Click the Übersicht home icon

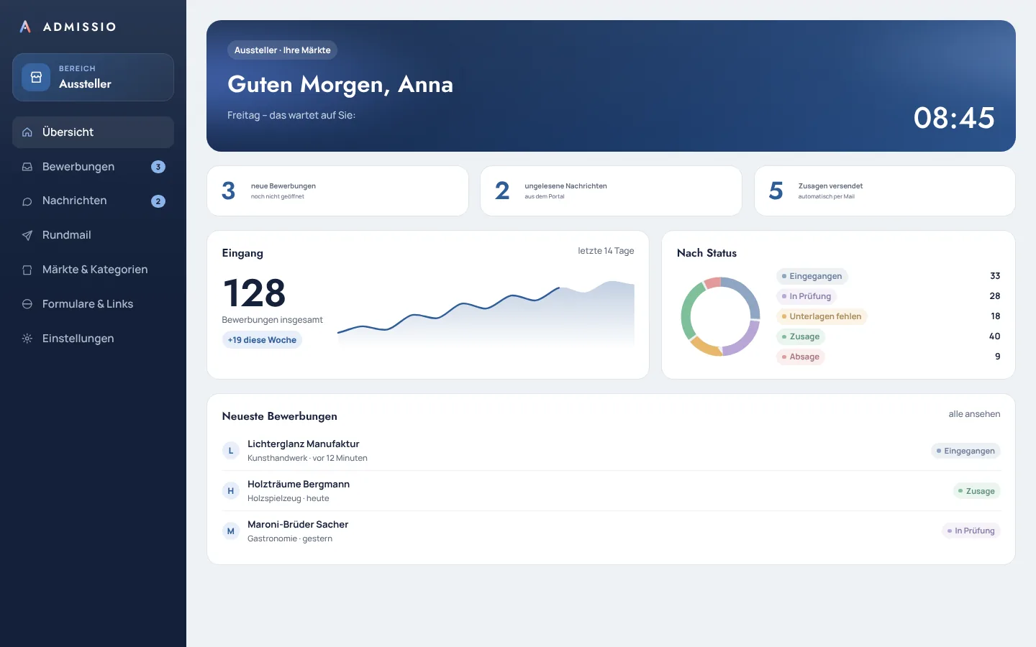27,132
